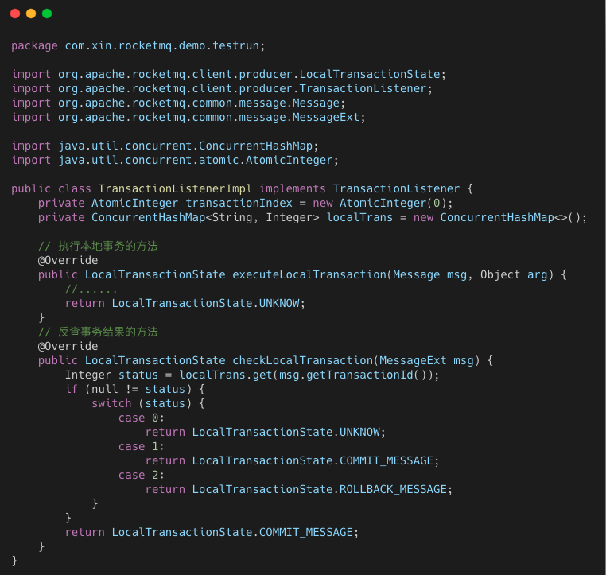Click the TransactionListenerImpl class name

coord(175,188)
